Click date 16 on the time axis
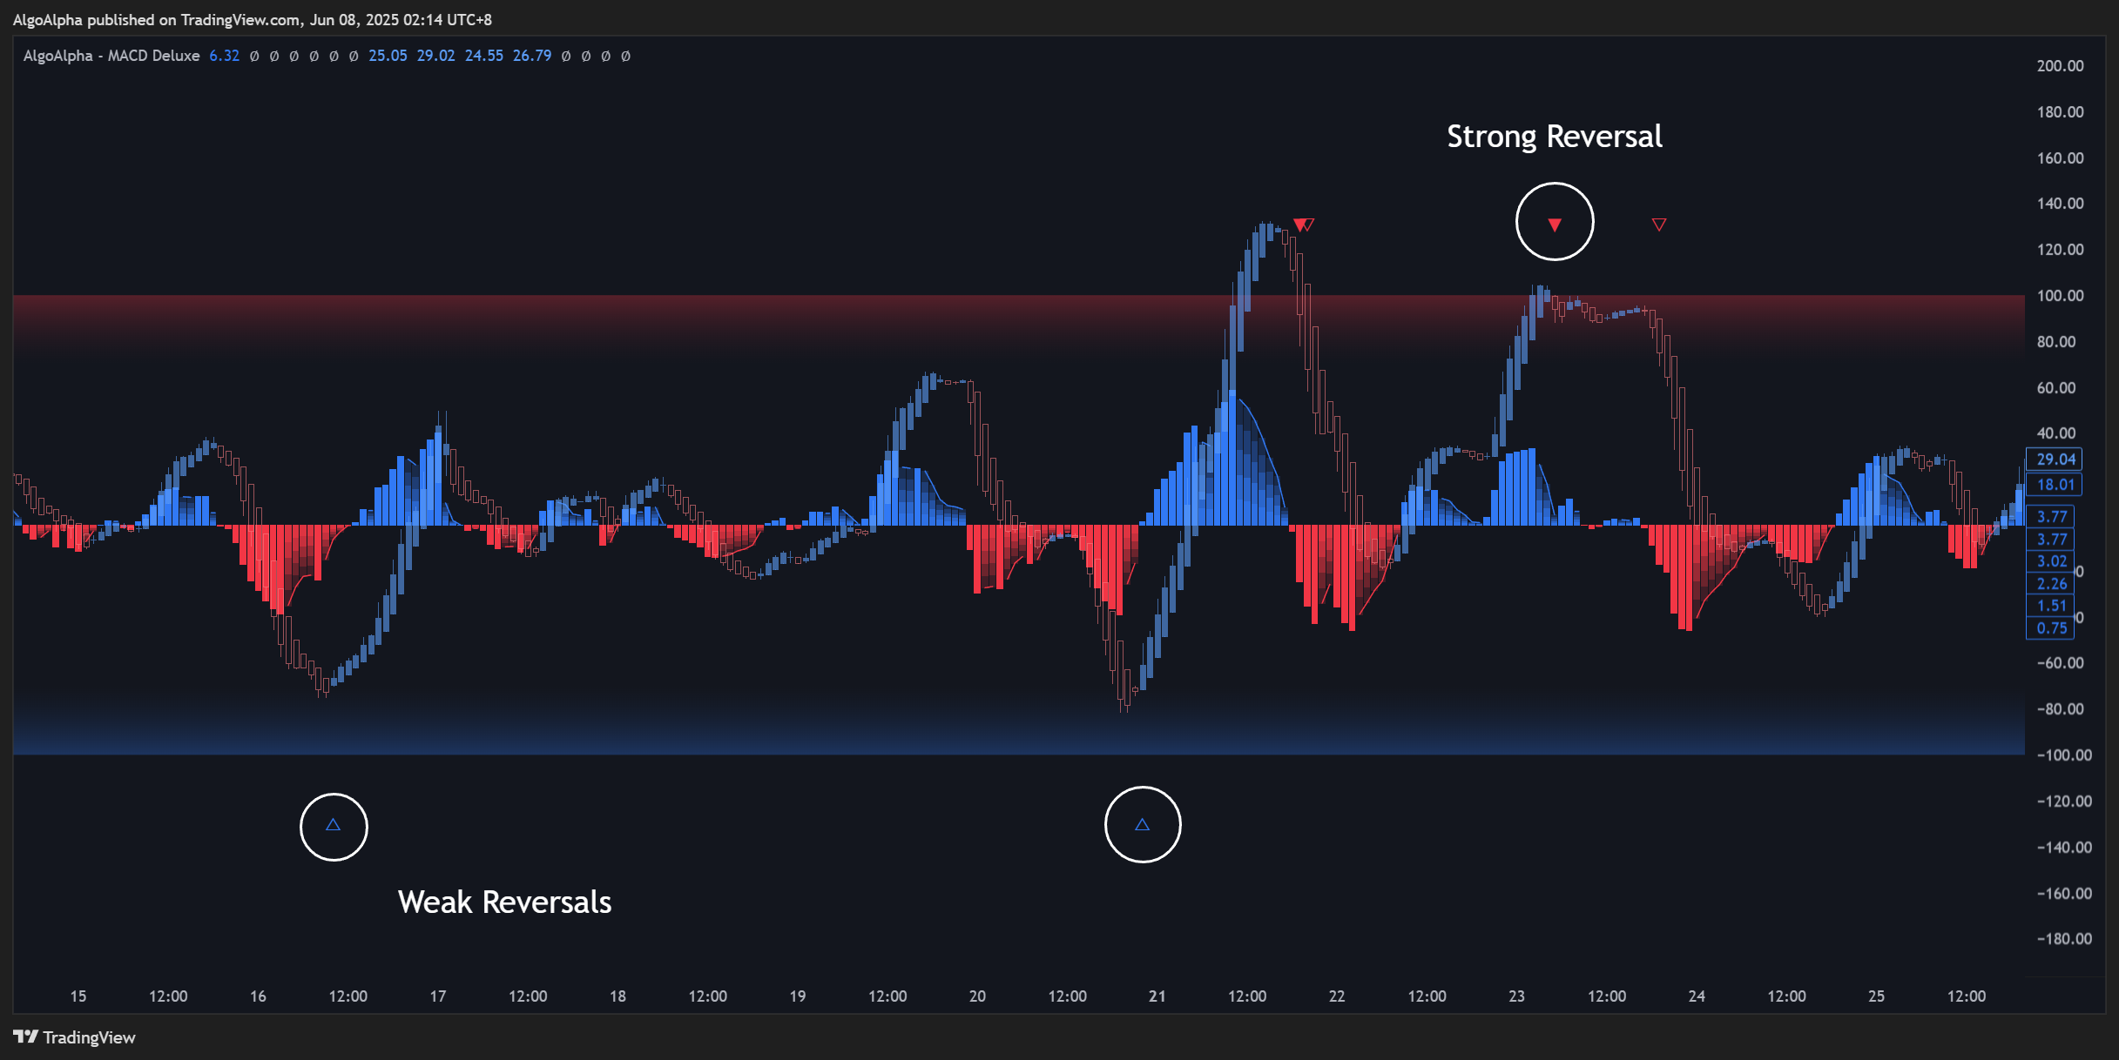 coord(258,996)
